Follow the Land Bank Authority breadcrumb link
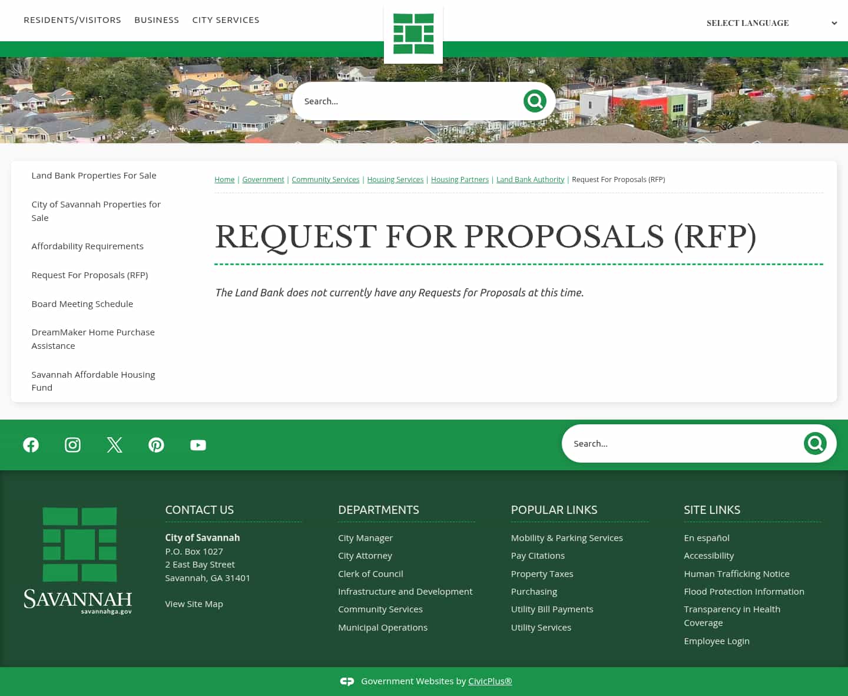This screenshot has height=696, width=848. click(530, 179)
